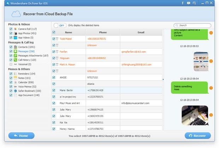Viewport: 219px width, 148px height.
Task: Click the Search input field
Action: 192,25
